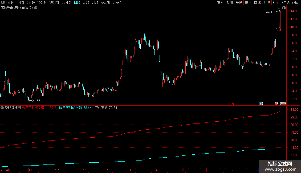301x173 pixels.
Task: Select the 30分钟 period tab
Action: point(54,2)
